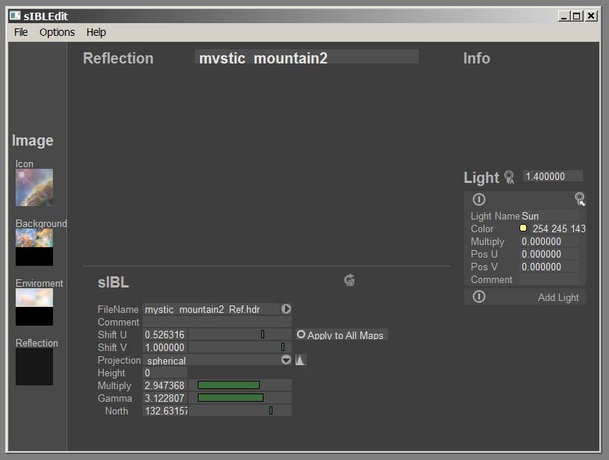
Task: Click the sIBL reload arrow icon
Action: [349, 280]
